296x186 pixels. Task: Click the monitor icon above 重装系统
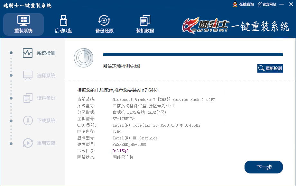23,20
